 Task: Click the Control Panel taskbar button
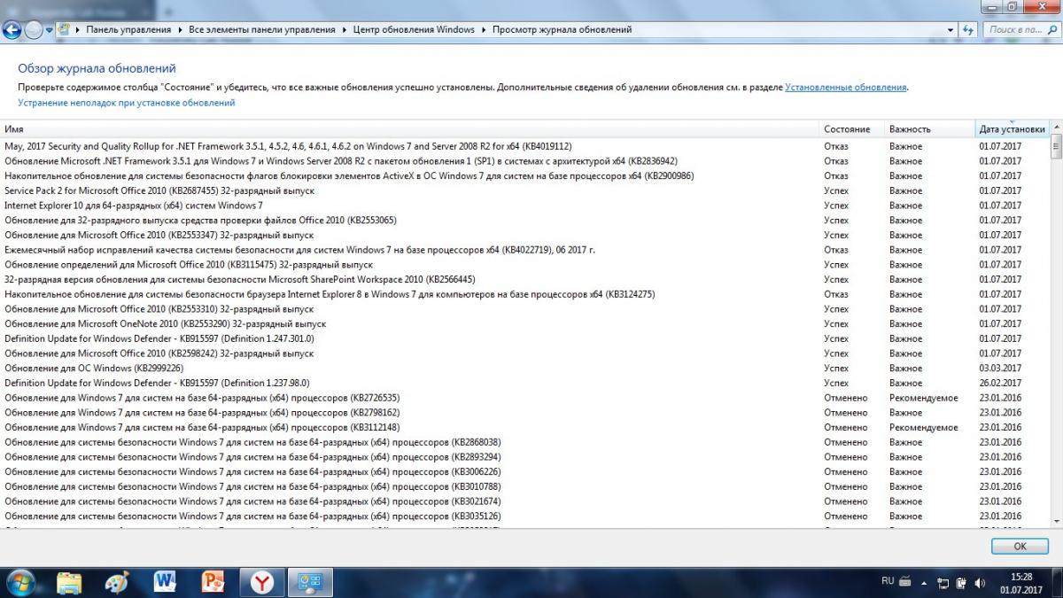pyautogui.click(x=310, y=581)
